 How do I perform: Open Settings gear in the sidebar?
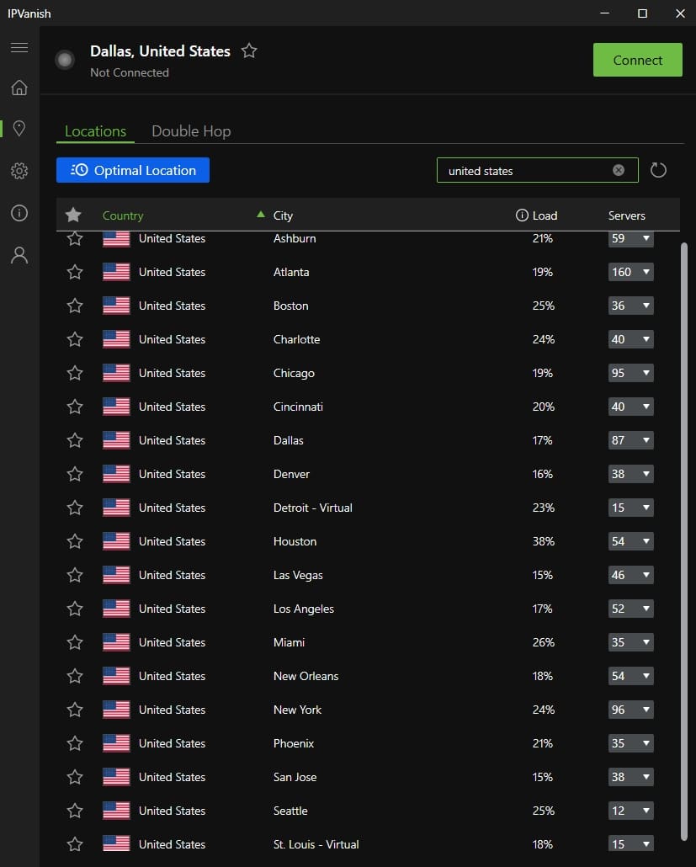click(x=19, y=170)
